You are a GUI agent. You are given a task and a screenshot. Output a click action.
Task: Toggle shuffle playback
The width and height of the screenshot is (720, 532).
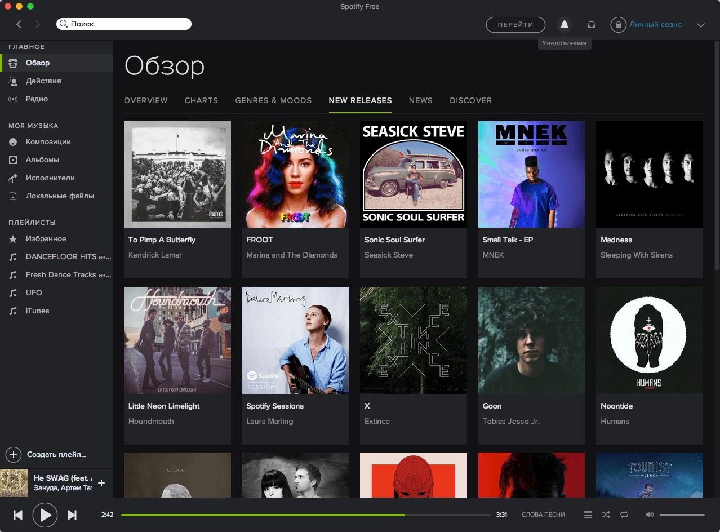(606, 515)
